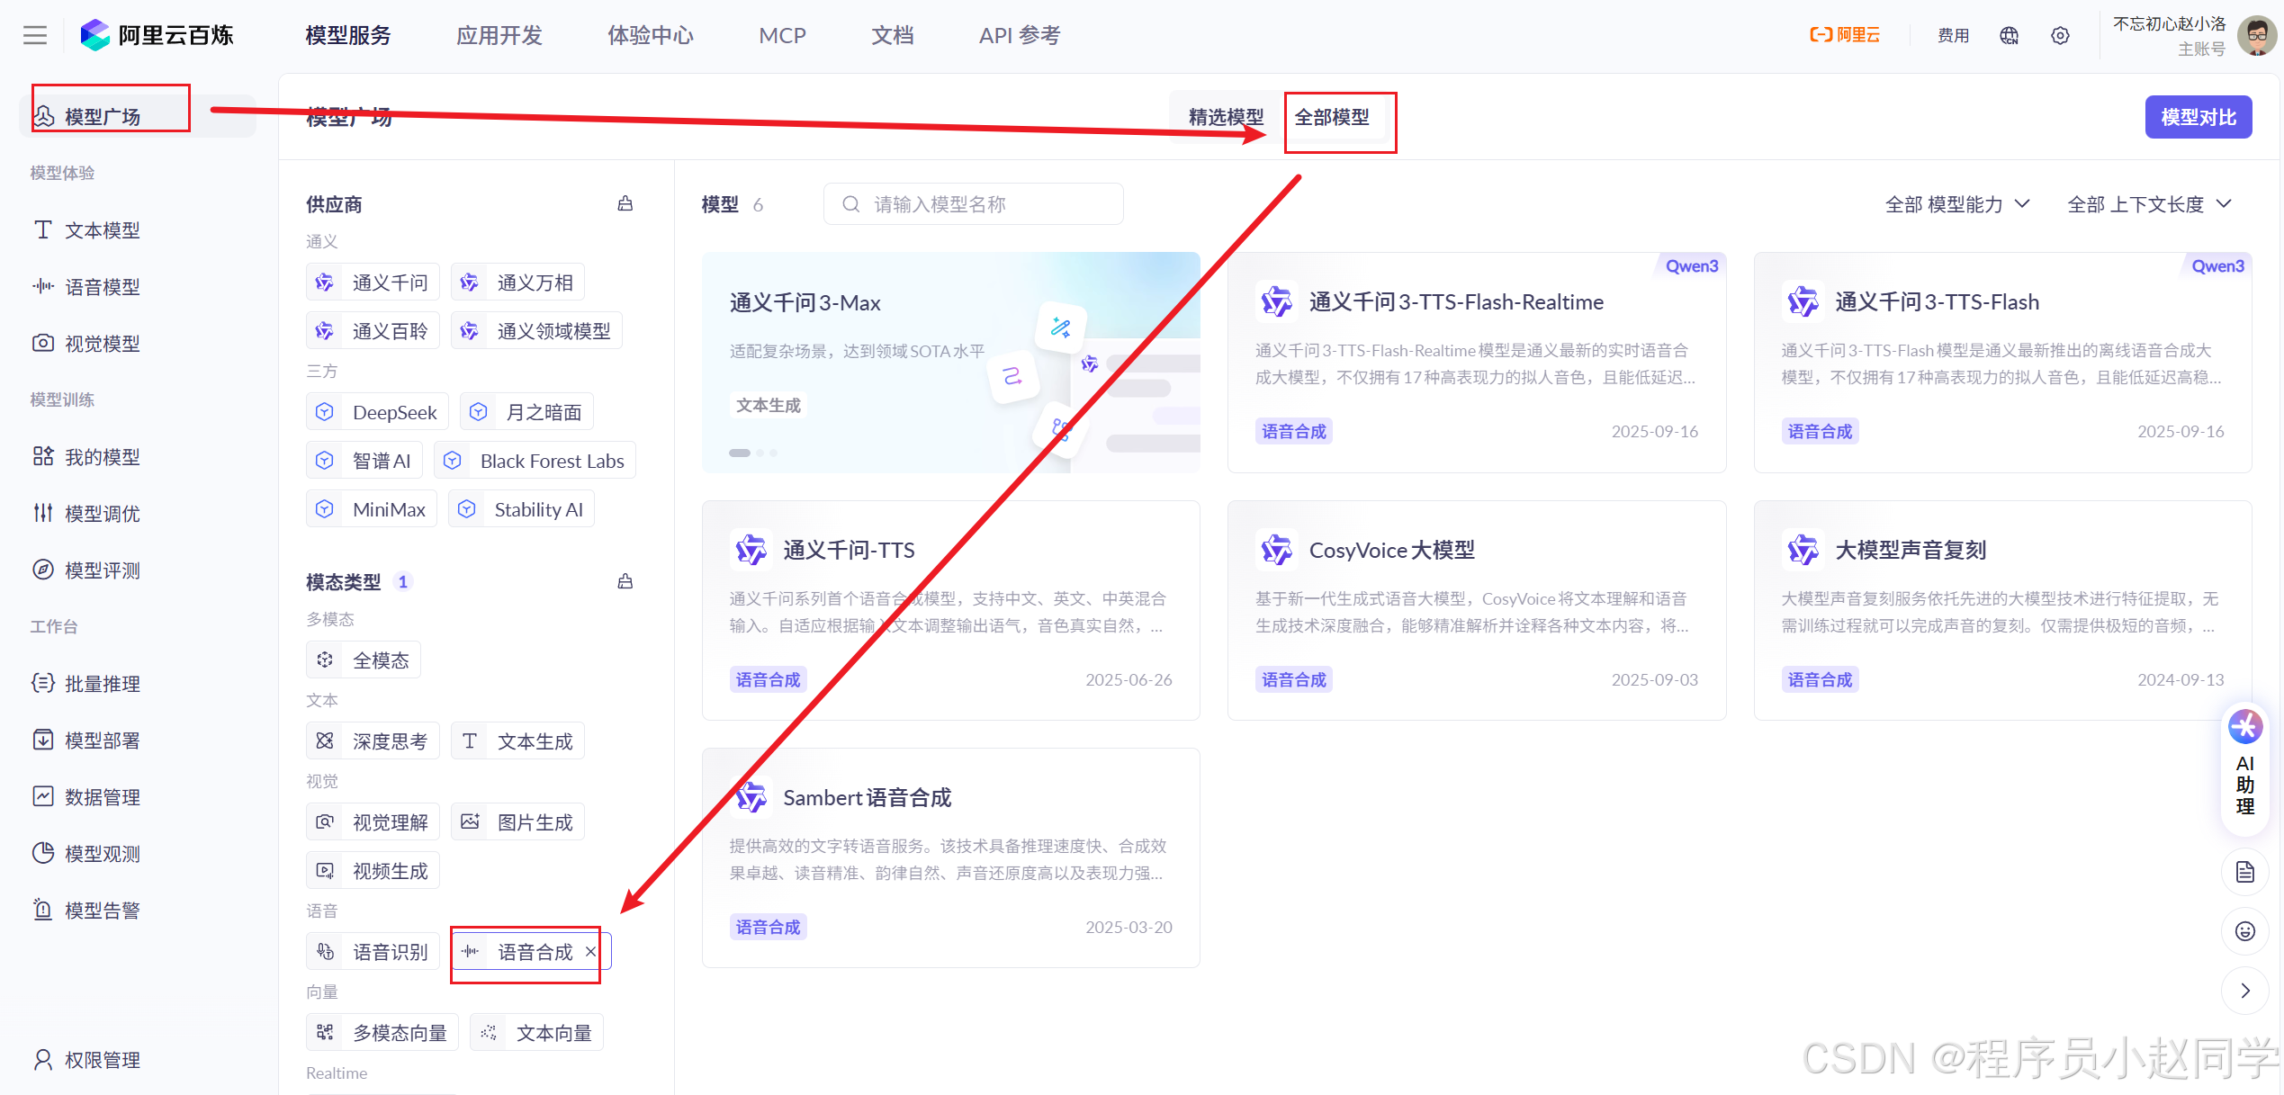Open 视觉模型 in the sidebar
Image resolution: width=2284 pixels, height=1095 pixels.
[x=102, y=343]
